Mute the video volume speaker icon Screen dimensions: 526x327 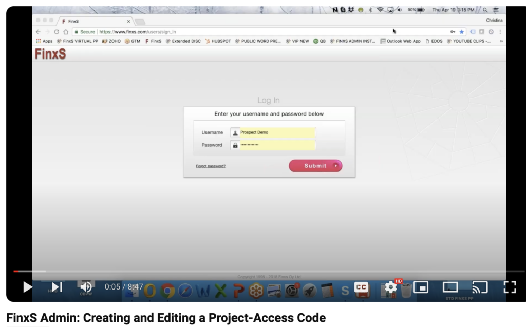86,287
